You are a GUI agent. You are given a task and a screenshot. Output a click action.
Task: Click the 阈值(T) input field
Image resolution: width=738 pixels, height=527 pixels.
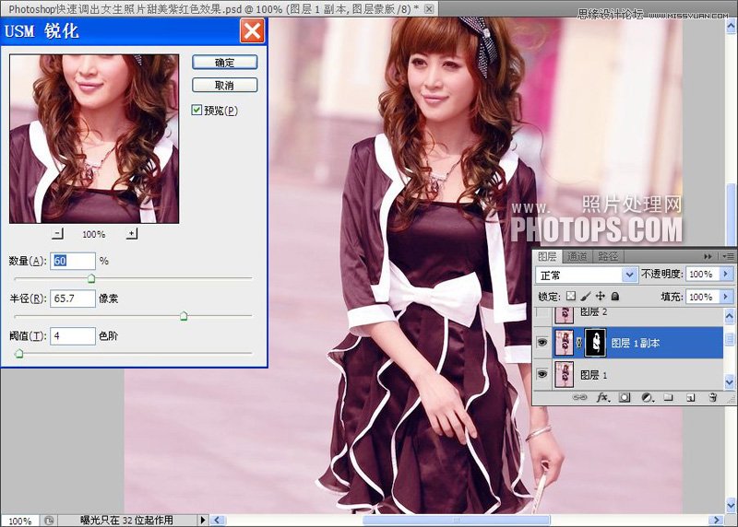73,336
